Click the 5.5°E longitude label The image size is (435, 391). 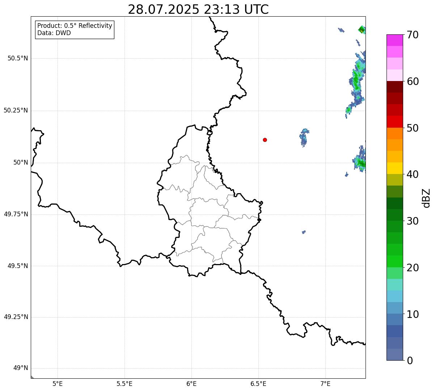pyautogui.click(x=124, y=384)
